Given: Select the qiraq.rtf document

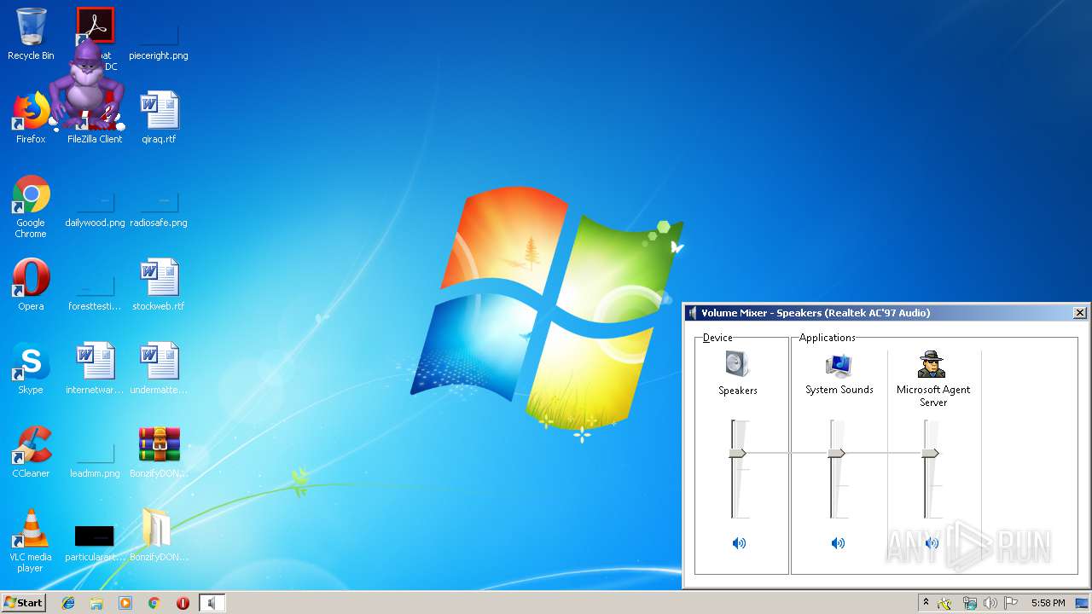Looking at the screenshot, I should click(159, 118).
